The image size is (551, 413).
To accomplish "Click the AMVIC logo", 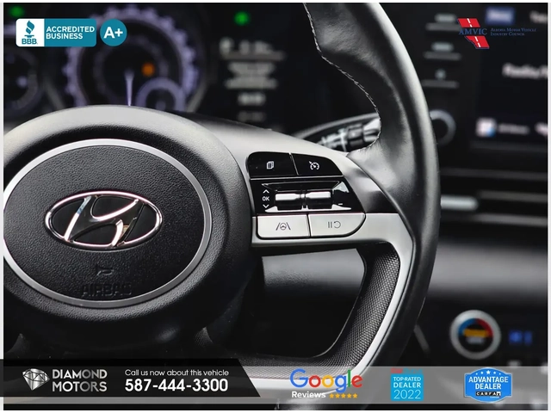I will 496,34.
